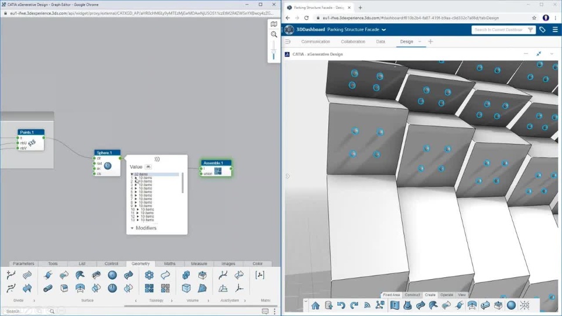
Task: Click the sphere with clock hand icon
Action: (112, 288)
